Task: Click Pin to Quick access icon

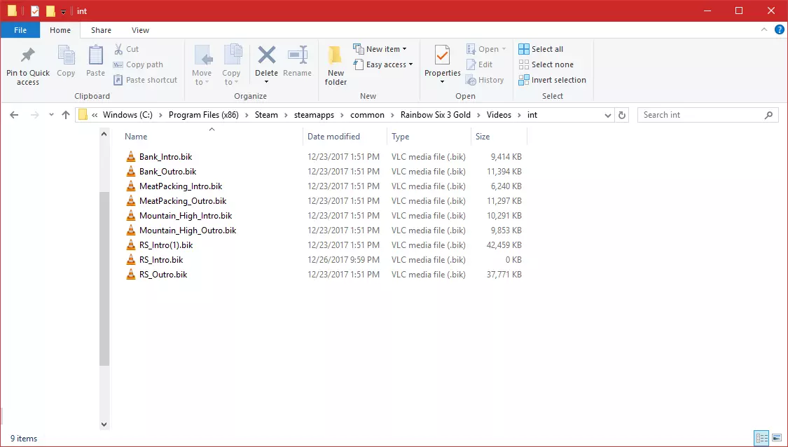Action: pyautogui.click(x=27, y=55)
